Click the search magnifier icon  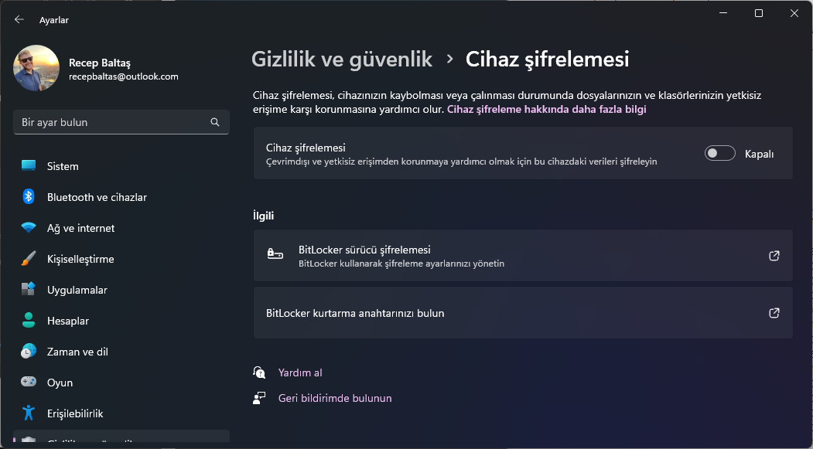[215, 122]
